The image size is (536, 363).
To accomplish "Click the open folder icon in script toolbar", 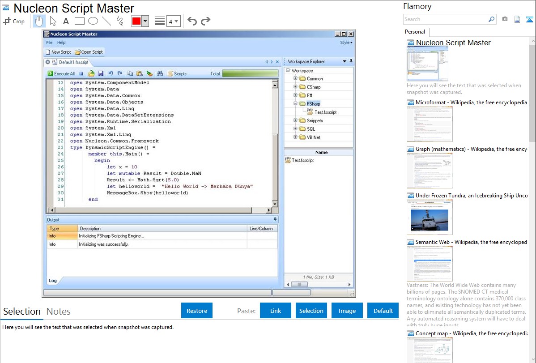I will click(x=91, y=73).
